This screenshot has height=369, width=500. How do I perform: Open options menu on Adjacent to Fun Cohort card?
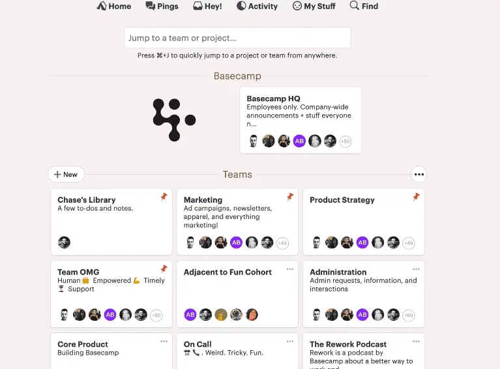290,269
